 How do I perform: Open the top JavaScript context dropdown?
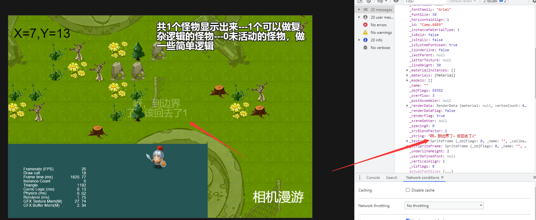click(x=382, y=1)
